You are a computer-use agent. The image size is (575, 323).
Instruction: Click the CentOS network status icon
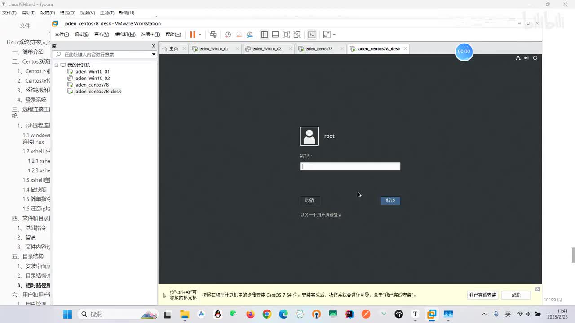pos(518,58)
